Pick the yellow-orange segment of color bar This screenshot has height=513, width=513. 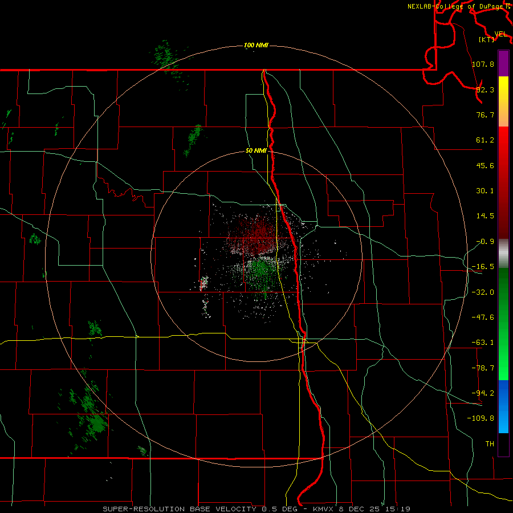[x=503, y=101]
